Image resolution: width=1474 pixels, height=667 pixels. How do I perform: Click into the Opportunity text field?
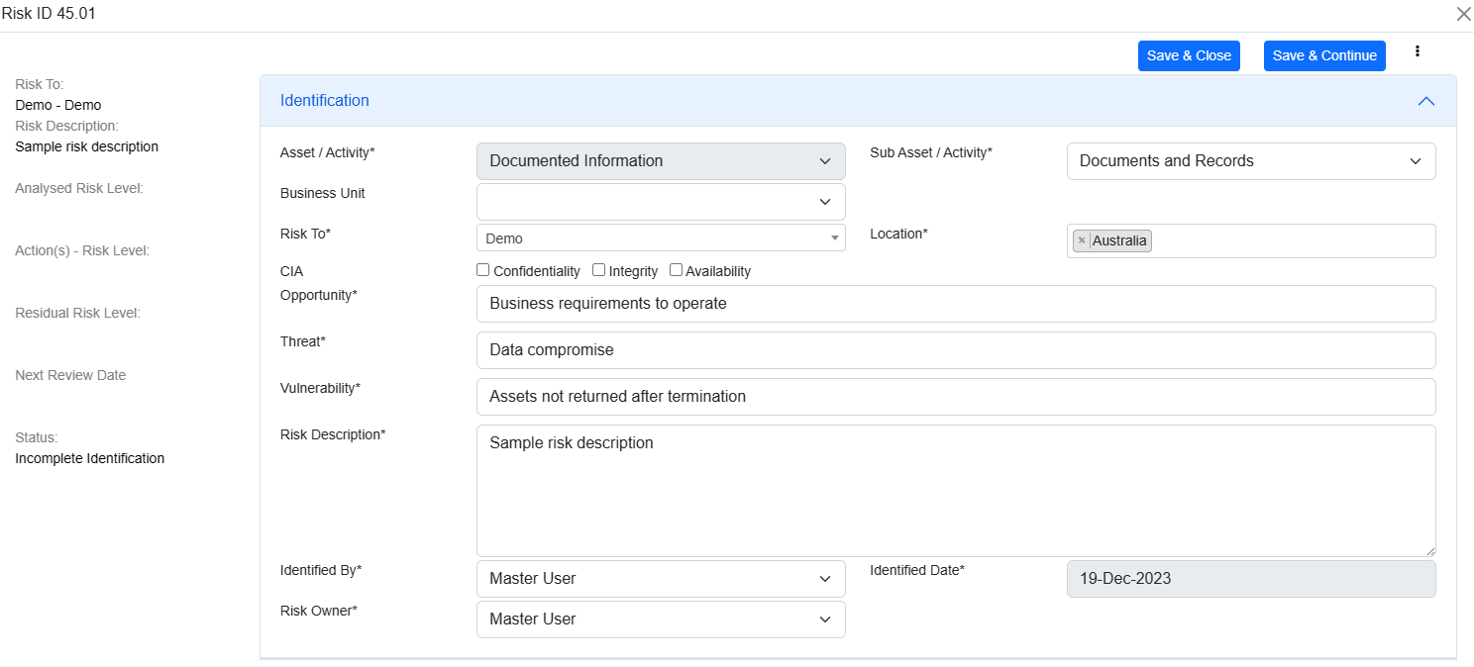pos(955,304)
